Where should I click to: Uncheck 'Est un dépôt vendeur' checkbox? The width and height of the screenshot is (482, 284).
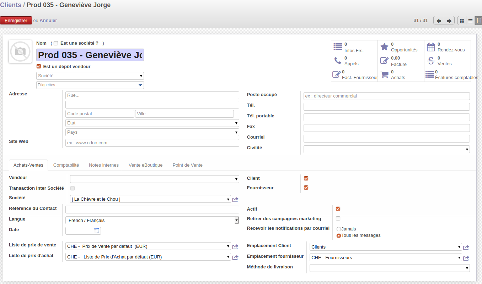pyautogui.click(x=39, y=66)
